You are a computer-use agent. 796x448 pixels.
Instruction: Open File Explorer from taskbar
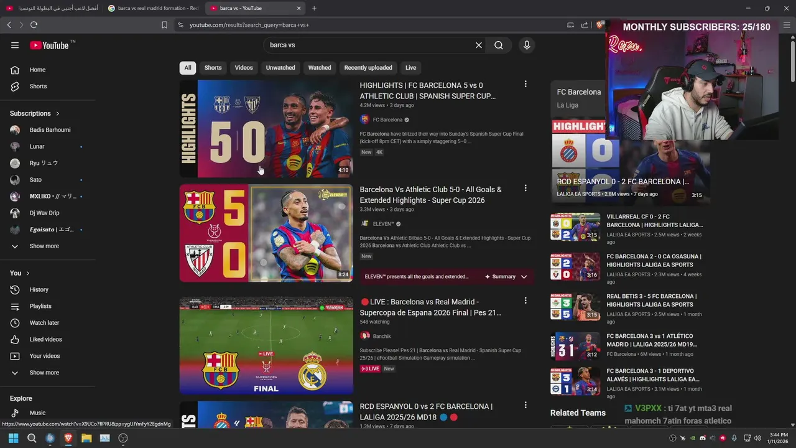click(86, 438)
